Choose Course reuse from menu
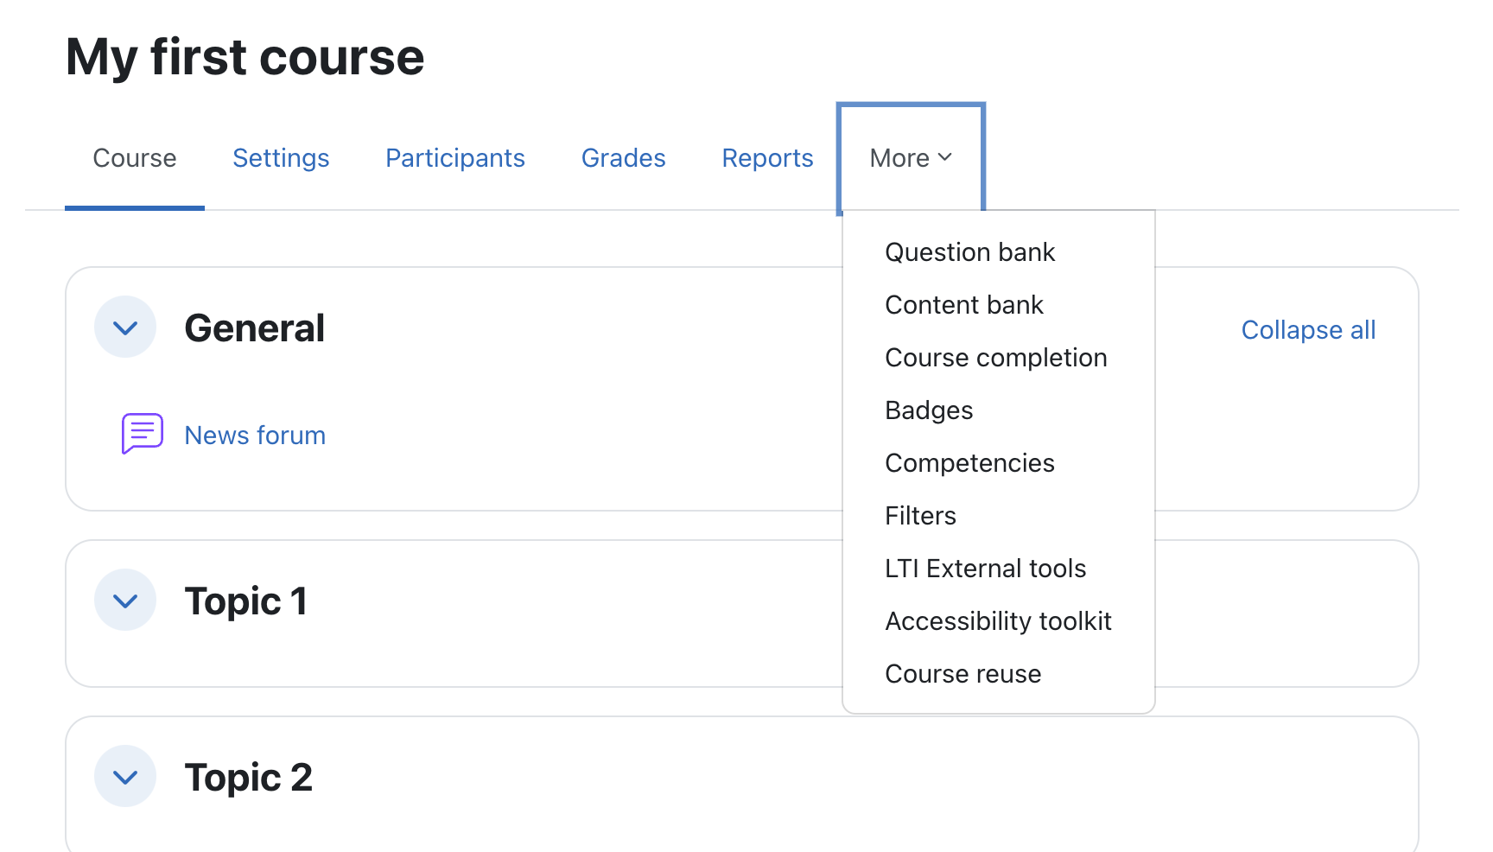Screen dimensions: 1493x852 click(963, 674)
